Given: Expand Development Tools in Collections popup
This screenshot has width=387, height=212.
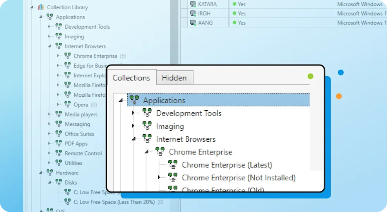Looking at the screenshot, I should coord(133,113).
